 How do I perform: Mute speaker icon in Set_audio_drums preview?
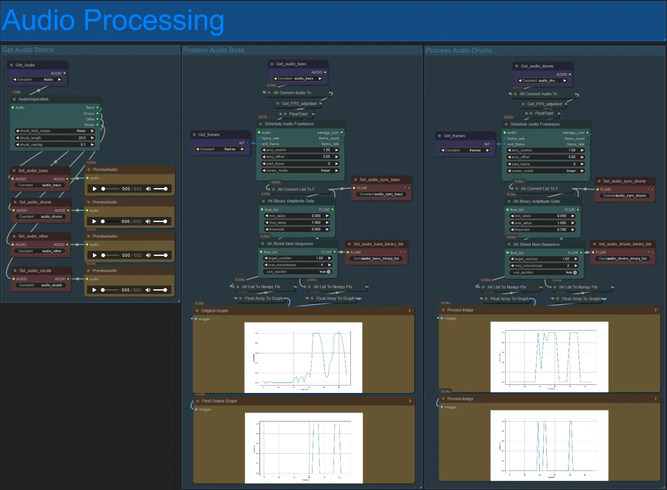pos(148,222)
